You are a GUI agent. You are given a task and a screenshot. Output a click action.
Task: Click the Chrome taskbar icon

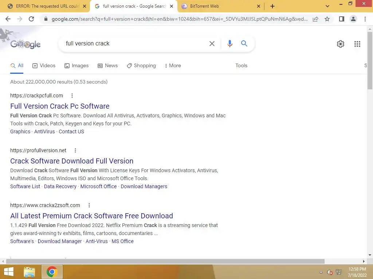(x=52, y=272)
